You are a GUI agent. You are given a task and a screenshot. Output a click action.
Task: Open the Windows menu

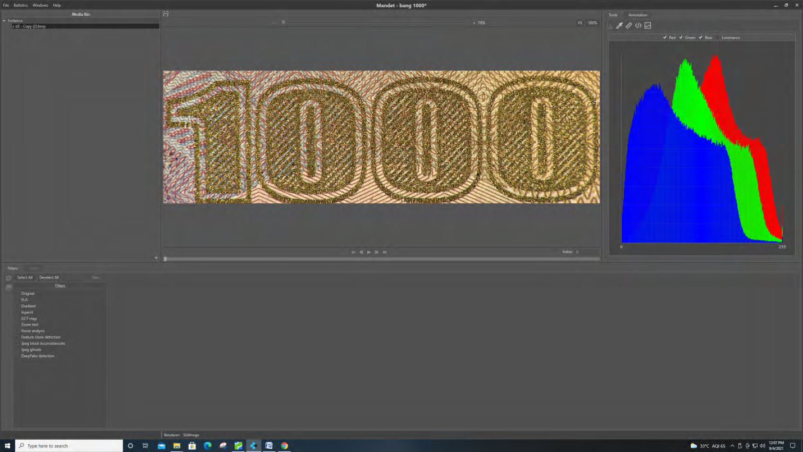[x=40, y=5]
